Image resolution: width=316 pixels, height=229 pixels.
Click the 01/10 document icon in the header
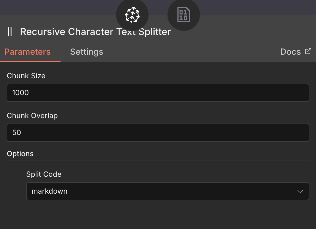point(183,15)
